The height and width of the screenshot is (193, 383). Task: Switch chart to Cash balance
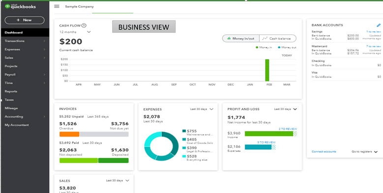click(278, 38)
